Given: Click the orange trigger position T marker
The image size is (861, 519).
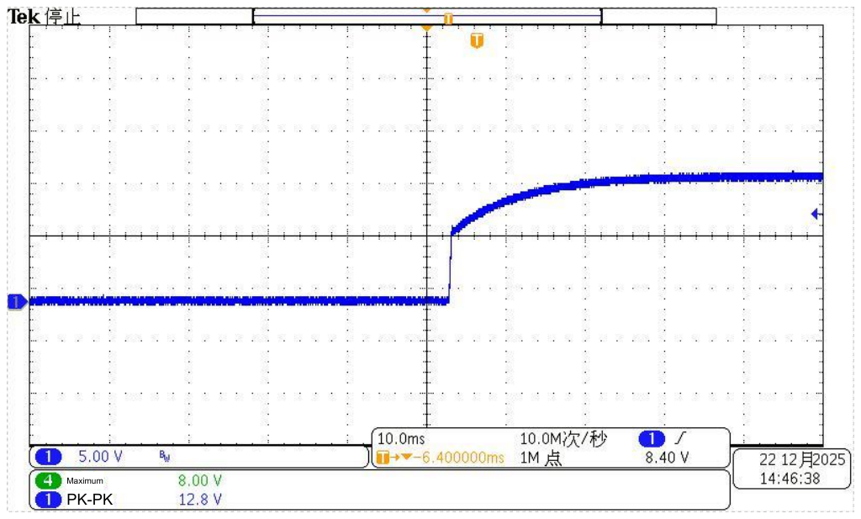Looking at the screenshot, I should 477,40.
